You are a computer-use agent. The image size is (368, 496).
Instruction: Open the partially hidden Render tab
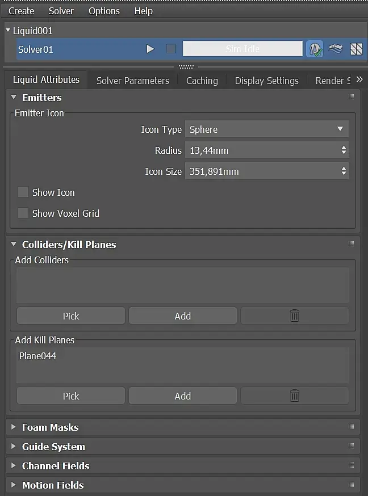point(333,81)
